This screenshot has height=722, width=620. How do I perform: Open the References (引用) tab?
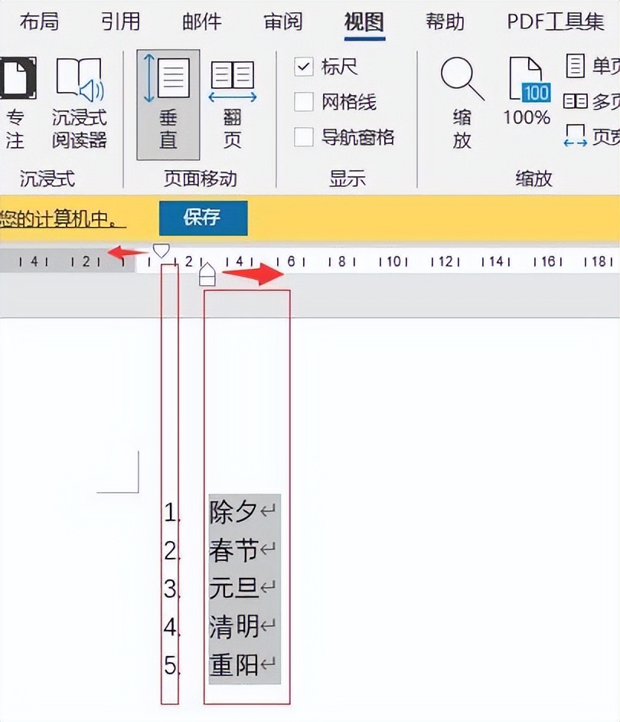(120, 21)
